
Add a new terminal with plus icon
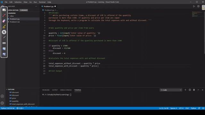click(185, 90)
